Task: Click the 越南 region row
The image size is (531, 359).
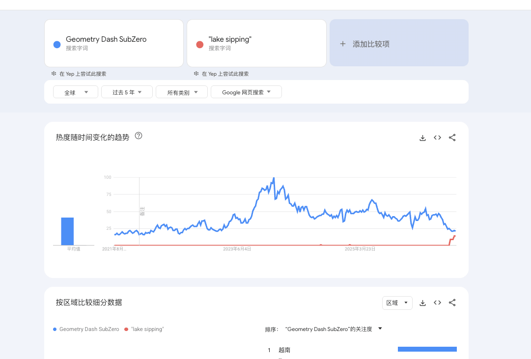Action: [362, 350]
